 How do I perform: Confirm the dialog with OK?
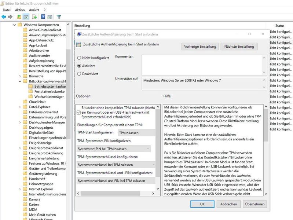[202, 204]
